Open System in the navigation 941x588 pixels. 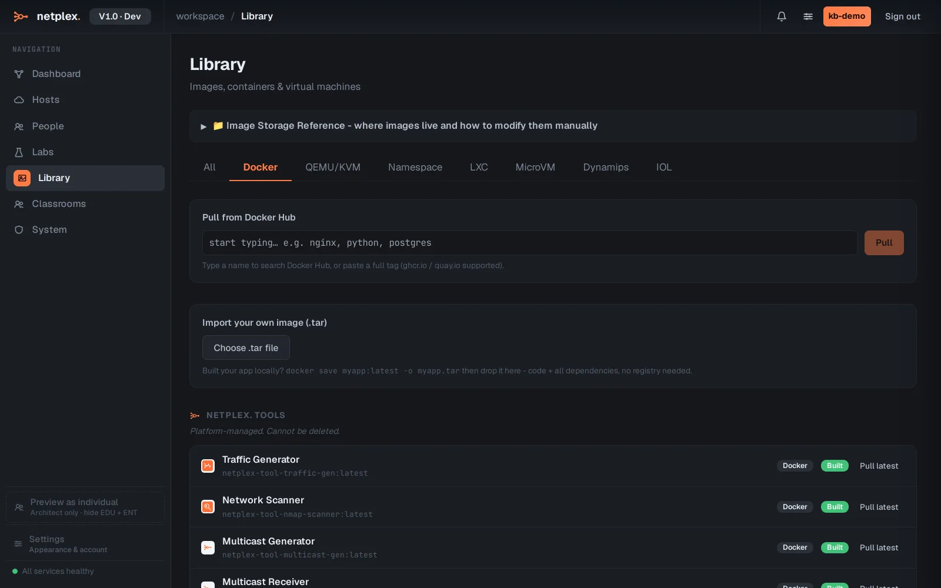coord(85,230)
